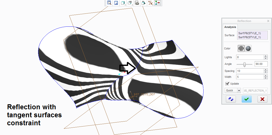This screenshot has height=135, width=272.
Task: Open the Datum Display Filters dropdown
Action: pyautogui.click(x=151, y=3)
